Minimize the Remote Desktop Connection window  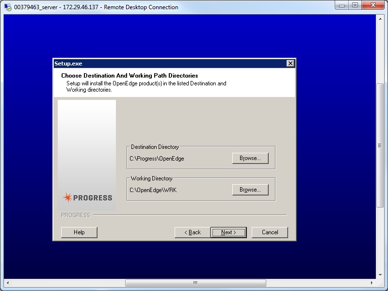click(x=342, y=6)
